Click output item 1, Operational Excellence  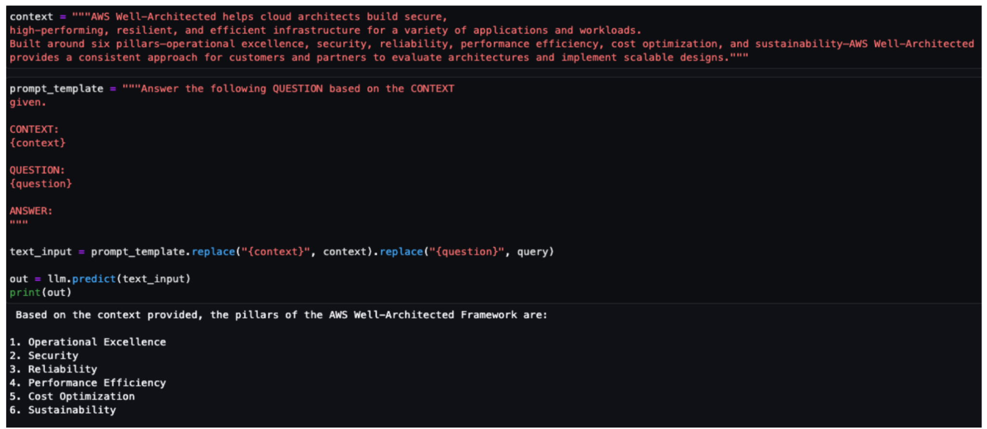(88, 342)
